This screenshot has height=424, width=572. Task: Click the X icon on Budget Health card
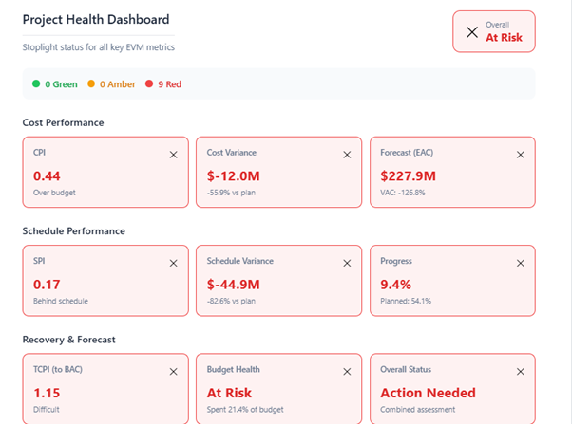click(x=347, y=372)
